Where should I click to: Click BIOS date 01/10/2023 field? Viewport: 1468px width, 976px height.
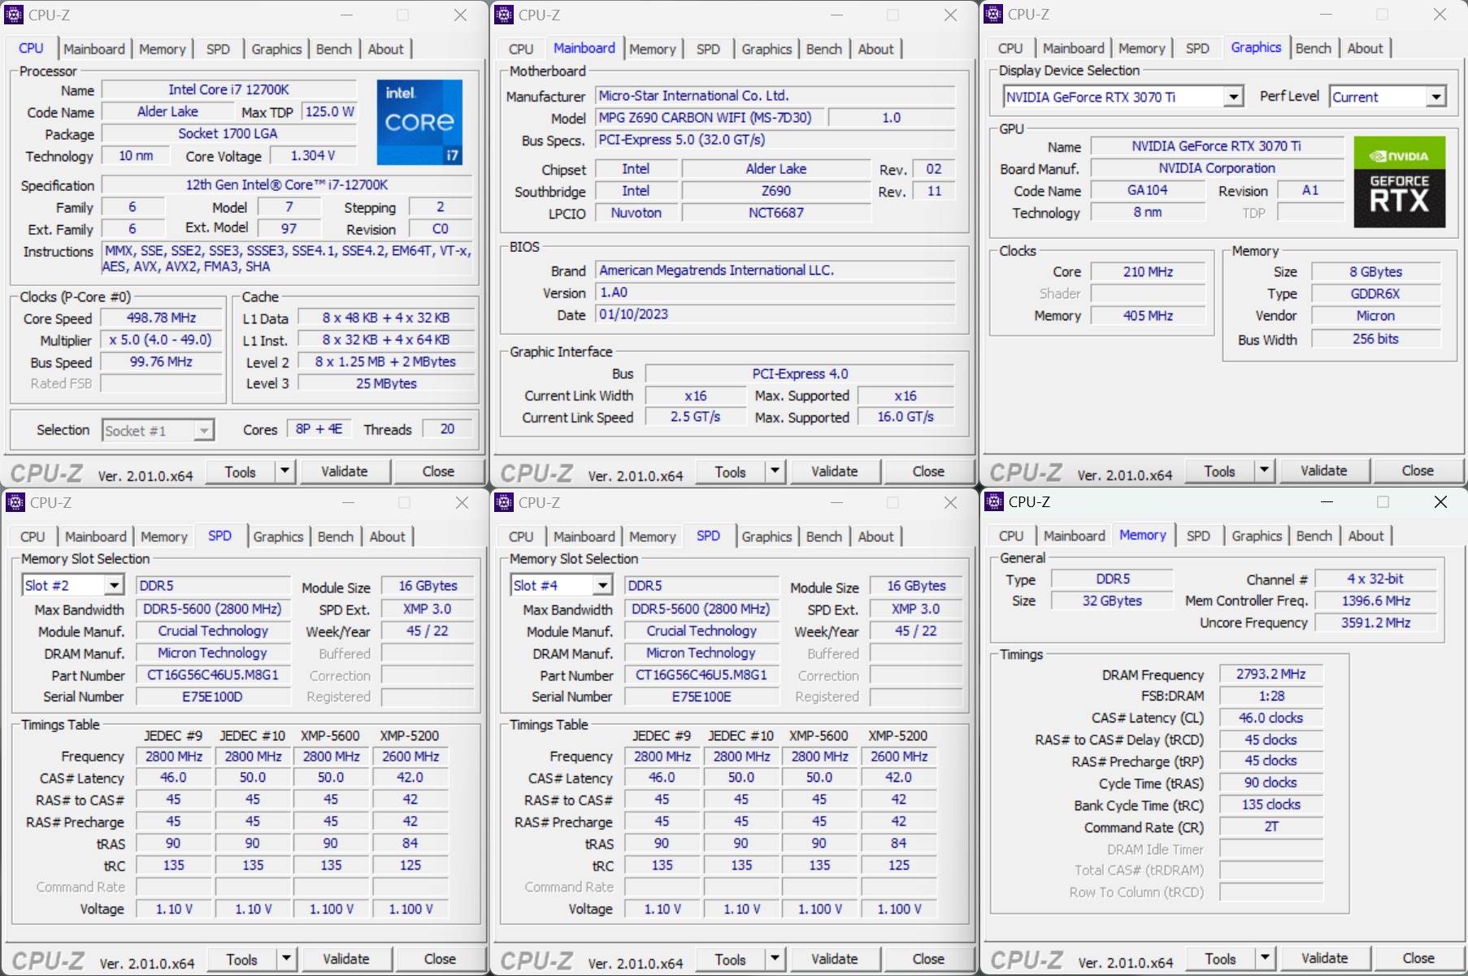click(775, 314)
